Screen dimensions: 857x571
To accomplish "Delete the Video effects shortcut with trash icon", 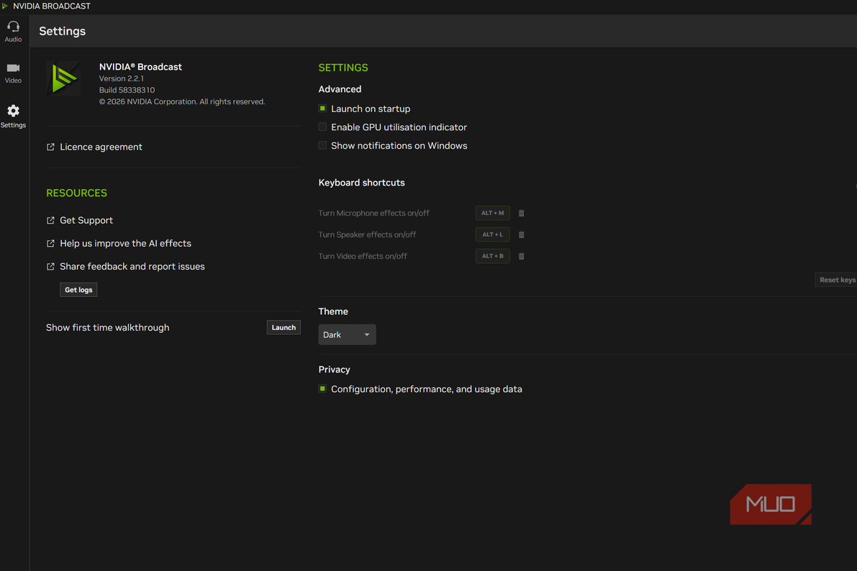I will [522, 256].
